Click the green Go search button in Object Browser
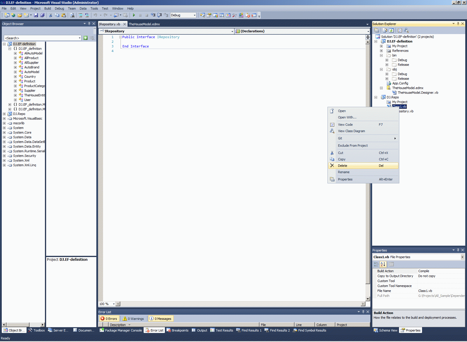 [x=86, y=38]
